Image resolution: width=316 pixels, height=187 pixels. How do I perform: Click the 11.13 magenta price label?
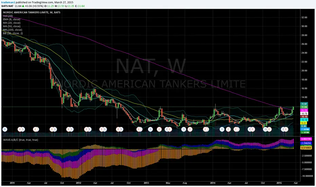304,110
